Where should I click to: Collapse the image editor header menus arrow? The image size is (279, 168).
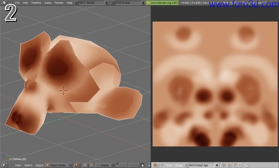point(162,165)
